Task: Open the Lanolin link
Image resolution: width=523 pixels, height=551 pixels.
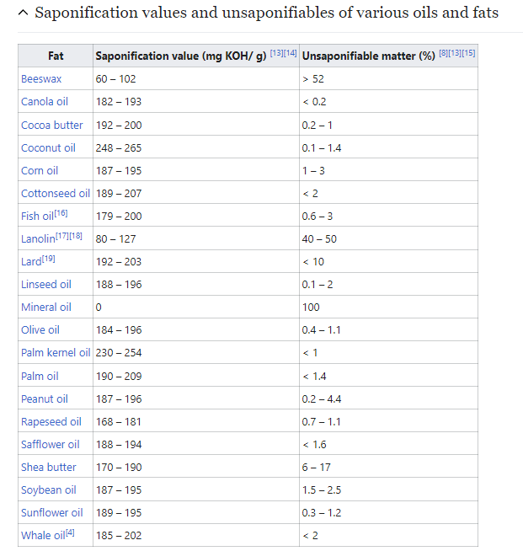Action: pos(39,239)
